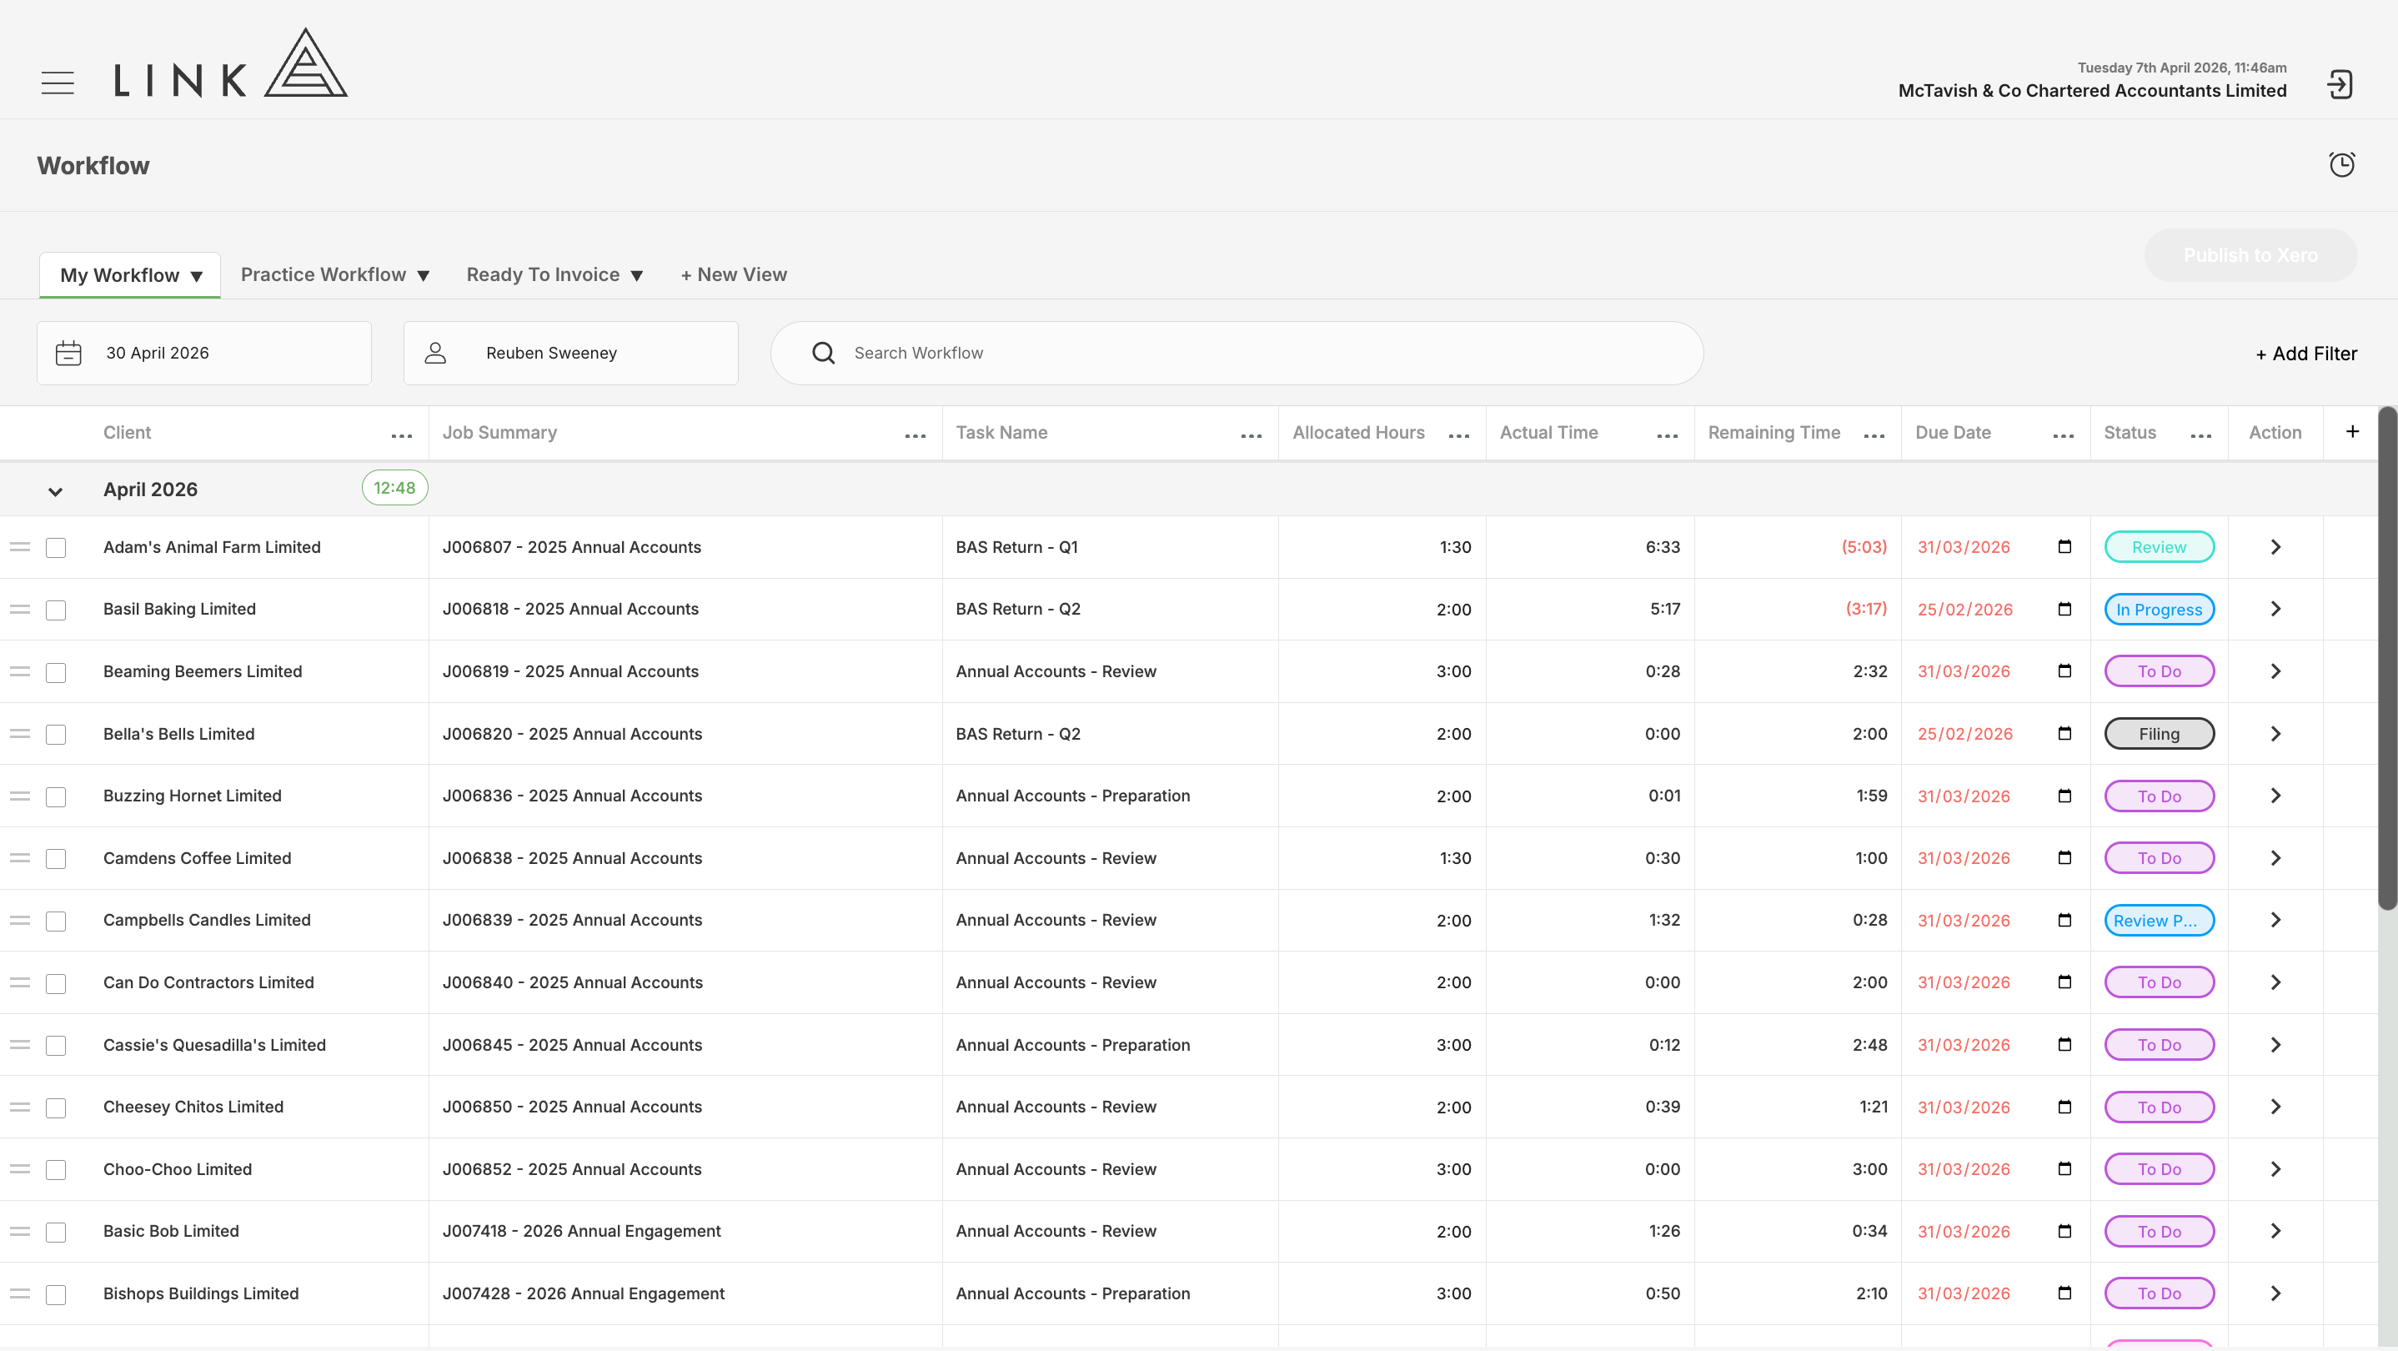Viewport: 2398px width, 1351px height.
Task: Add a new column with plus icon
Action: tap(2351, 431)
